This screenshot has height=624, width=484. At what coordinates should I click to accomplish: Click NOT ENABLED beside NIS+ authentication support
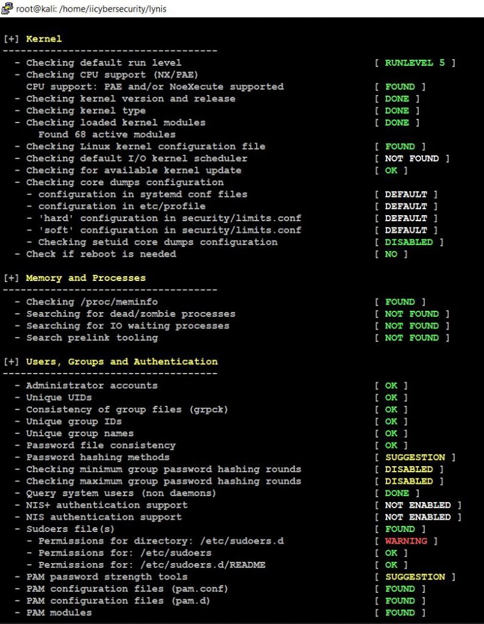coord(418,505)
